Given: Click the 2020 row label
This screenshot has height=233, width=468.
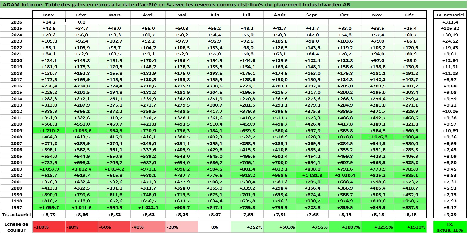Looking at the screenshot, I should point(16,60).
